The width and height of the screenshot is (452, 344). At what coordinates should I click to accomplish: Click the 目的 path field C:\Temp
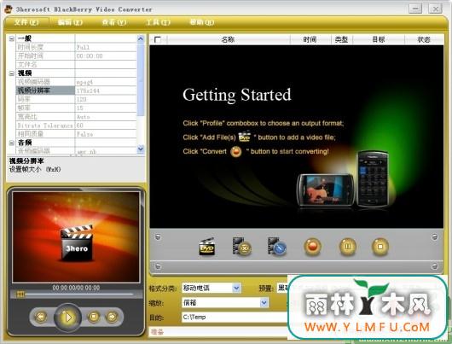coord(234,318)
